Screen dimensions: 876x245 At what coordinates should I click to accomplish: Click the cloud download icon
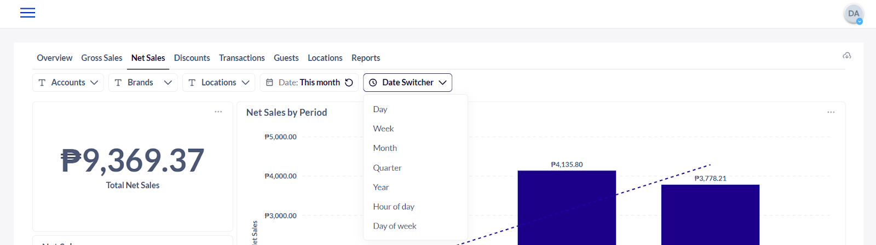tap(846, 56)
